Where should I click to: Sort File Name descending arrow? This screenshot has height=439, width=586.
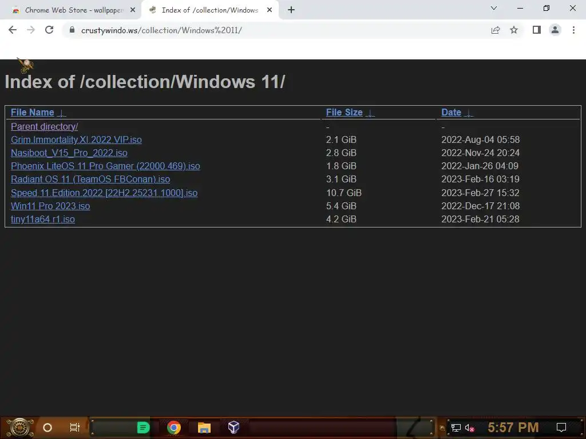61,113
